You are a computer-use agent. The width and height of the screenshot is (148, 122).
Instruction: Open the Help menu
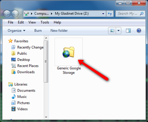click(x=57, y=22)
